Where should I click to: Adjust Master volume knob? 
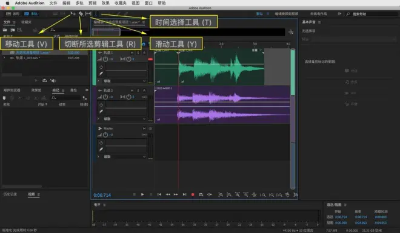point(105,135)
